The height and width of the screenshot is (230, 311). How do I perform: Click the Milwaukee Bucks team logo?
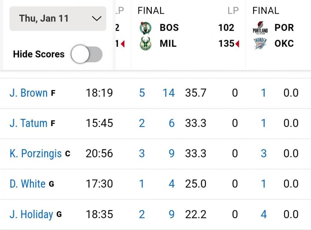[145, 44]
